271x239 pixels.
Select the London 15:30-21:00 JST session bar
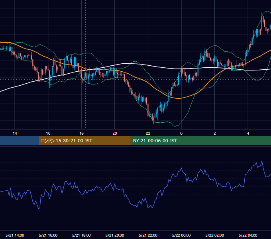point(84,141)
